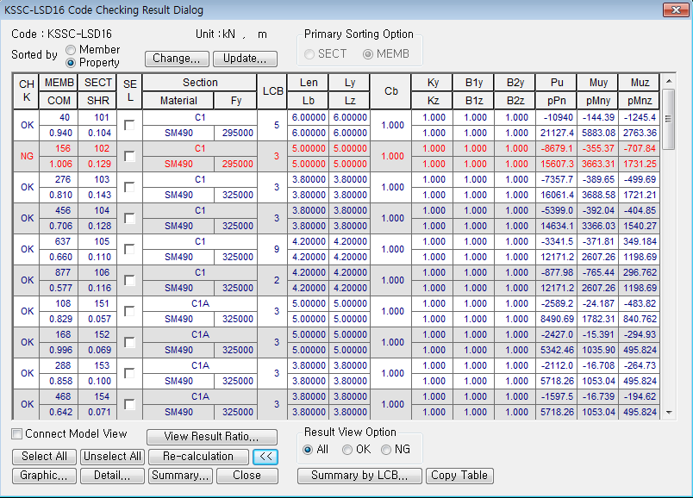The height and width of the screenshot is (498, 693).
Task: Click Unselect All button
Action: click(112, 457)
